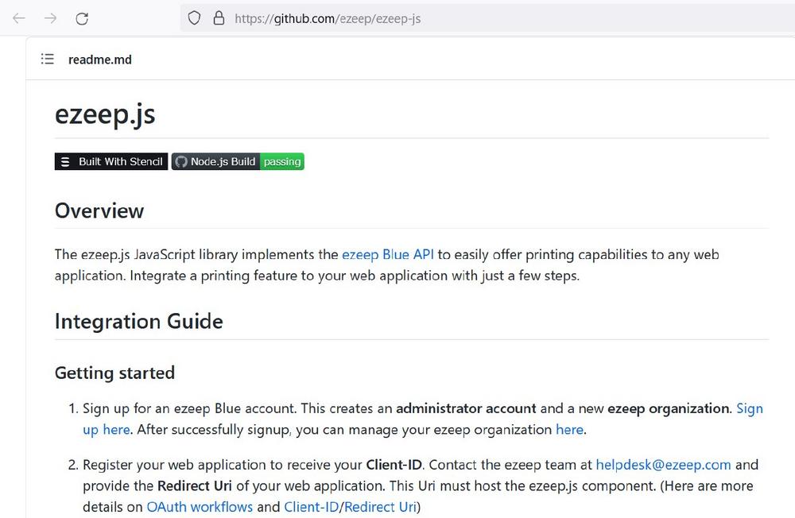Email helpdesk@ezeep.com via the link
The width and height of the screenshot is (795, 518).
point(663,464)
